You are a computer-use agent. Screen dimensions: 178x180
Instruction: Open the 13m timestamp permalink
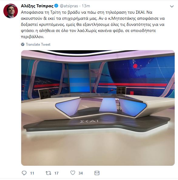tap(86, 6)
